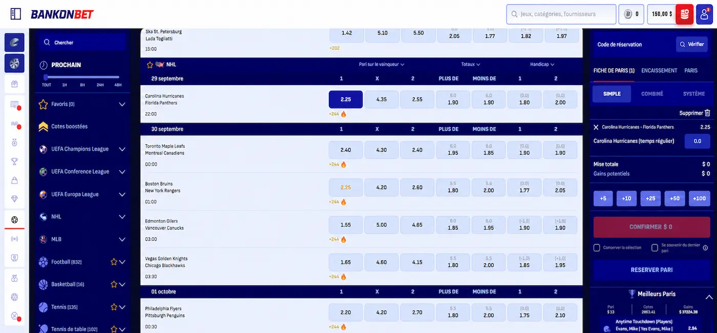Open the monitor screen icon in the sidebar

pyautogui.click(x=14, y=257)
